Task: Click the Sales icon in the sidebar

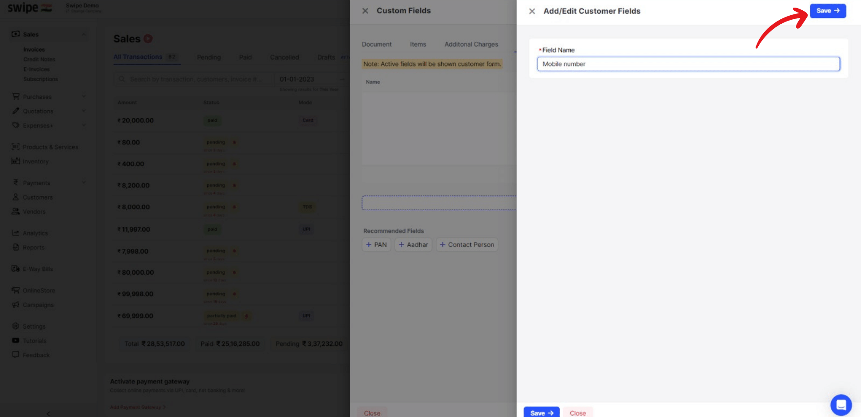Action: click(x=16, y=34)
